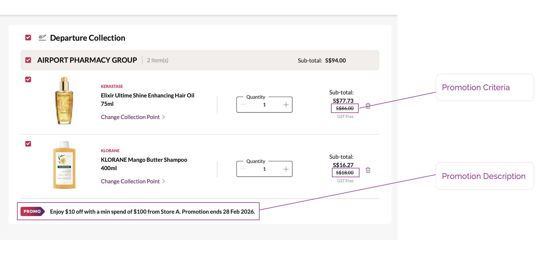Uncheck the Departure Collection checkbox
This screenshot has width=548, height=256.
point(28,38)
